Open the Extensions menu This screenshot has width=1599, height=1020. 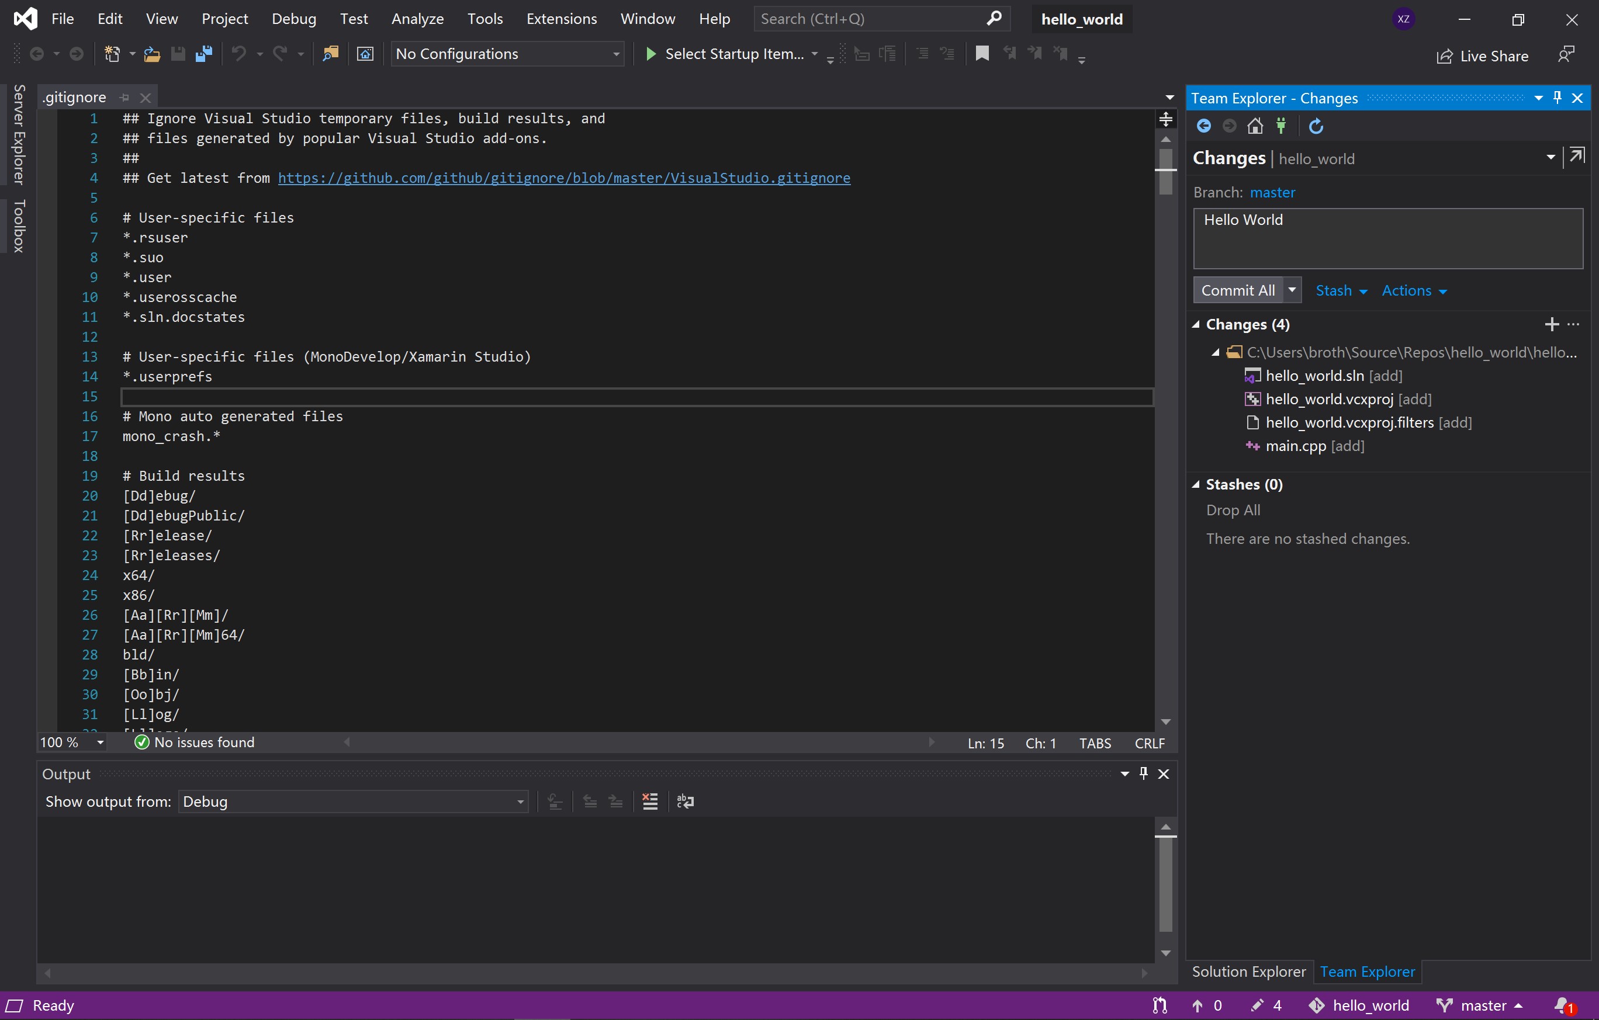(561, 19)
